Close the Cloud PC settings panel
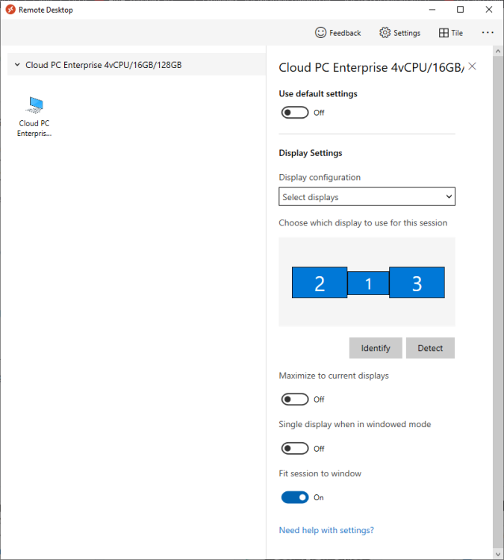504x560 pixels. 472,66
